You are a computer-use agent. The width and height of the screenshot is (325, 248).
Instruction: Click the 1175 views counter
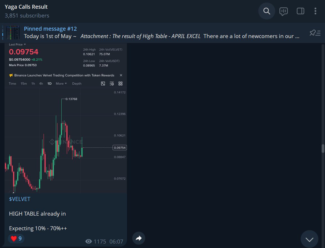point(100,242)
